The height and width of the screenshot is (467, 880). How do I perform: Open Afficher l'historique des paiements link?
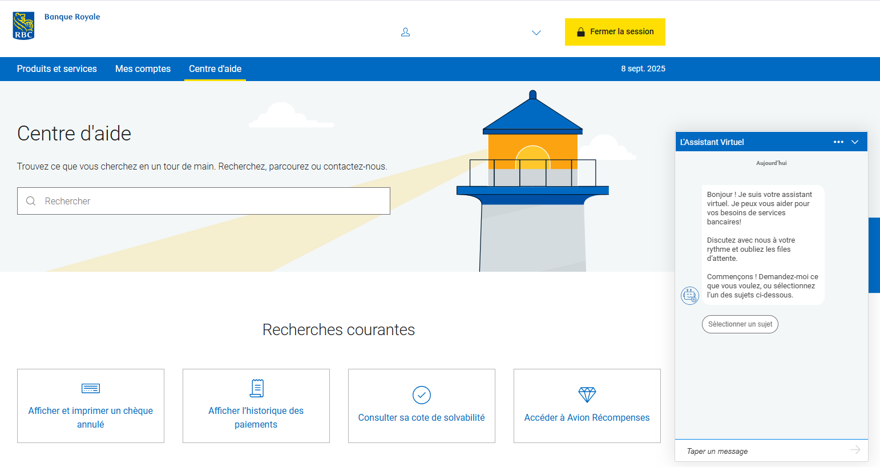(256, 417)
